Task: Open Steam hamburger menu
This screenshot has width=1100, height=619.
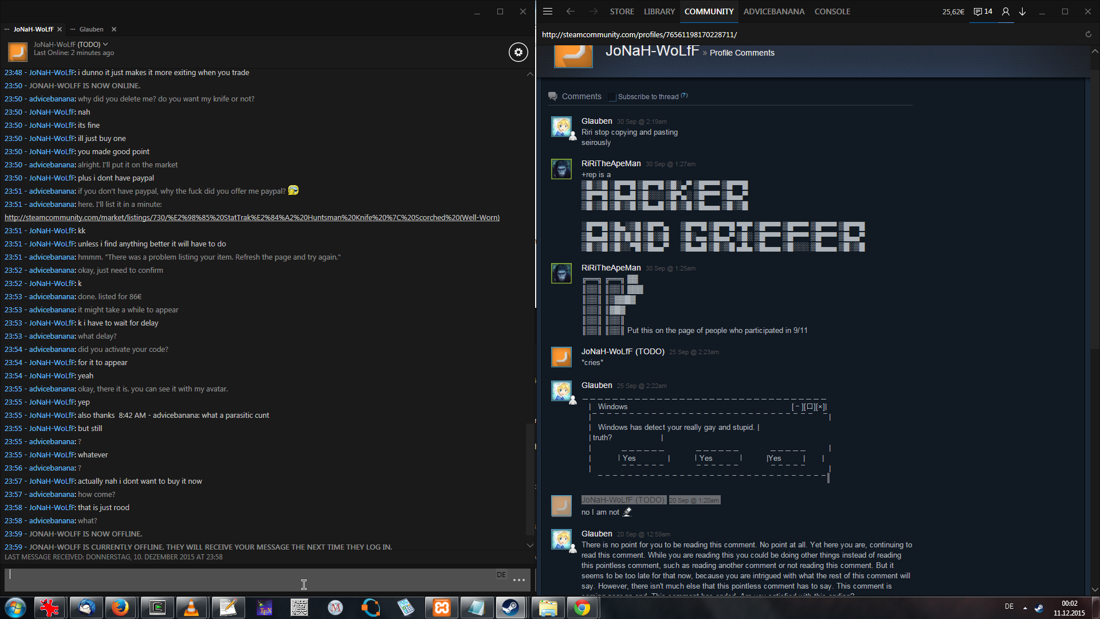Action: tap(547, 11)
